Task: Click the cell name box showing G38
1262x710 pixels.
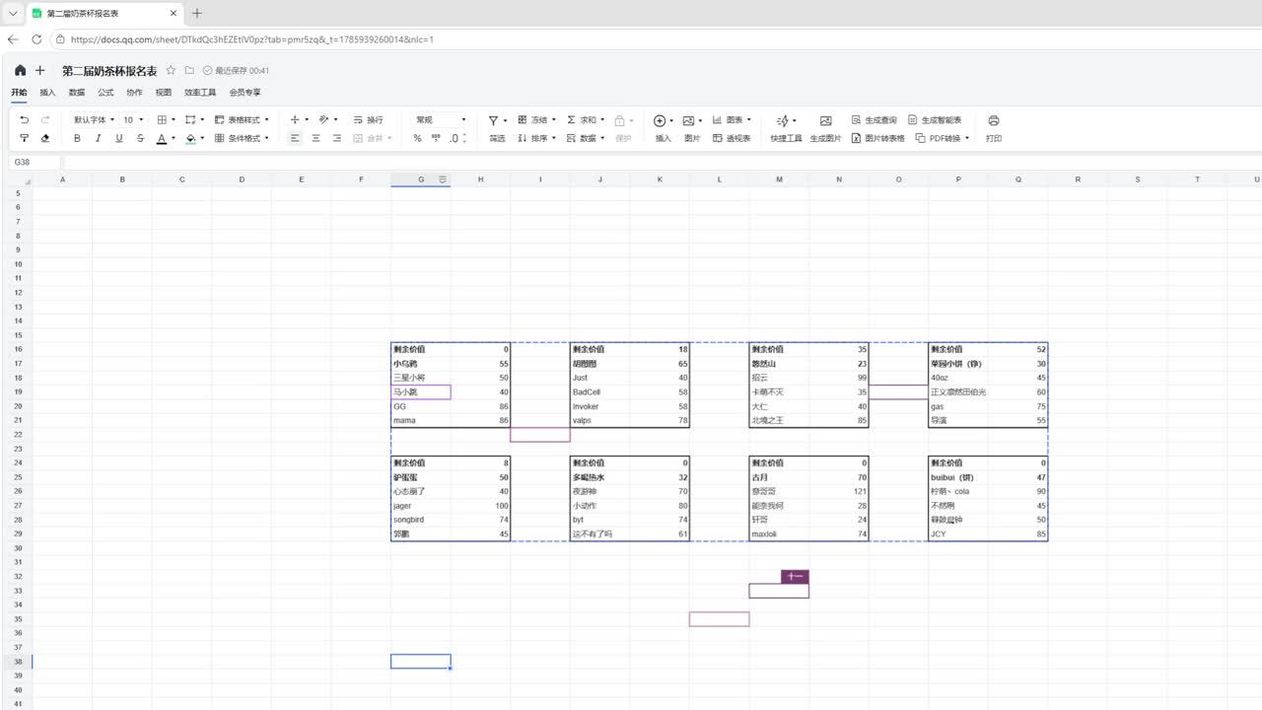Action: (x=35, y=162)
